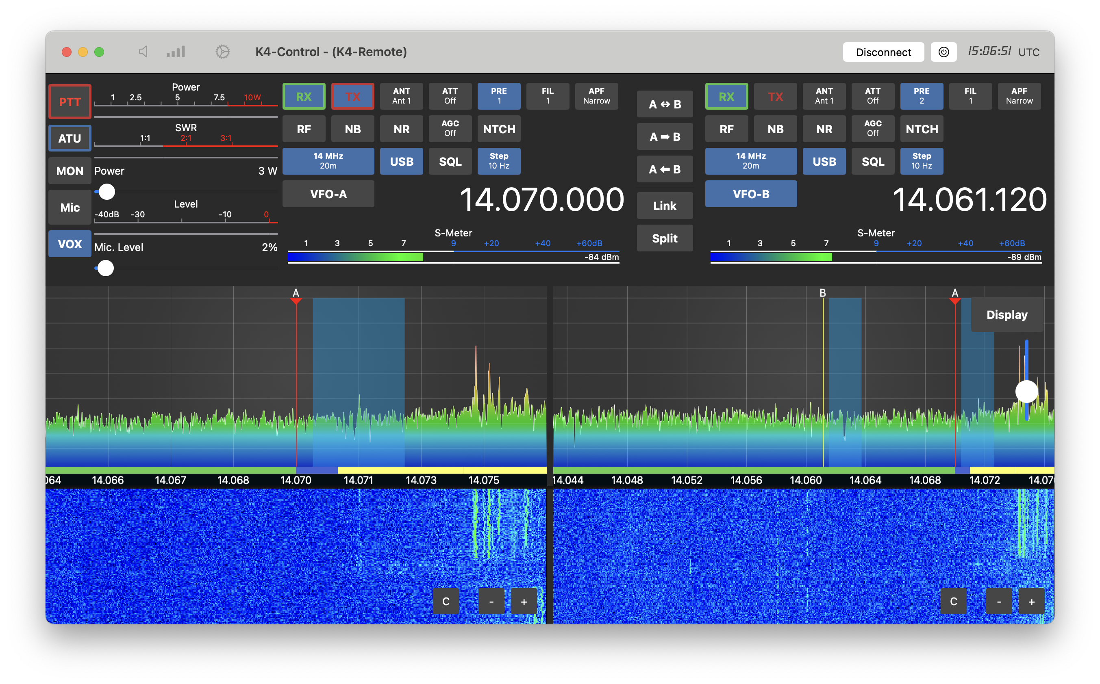Screen dimensions: 1100x684
Task: Toggle VFO-A NTCH notch button
Action: 499,129
